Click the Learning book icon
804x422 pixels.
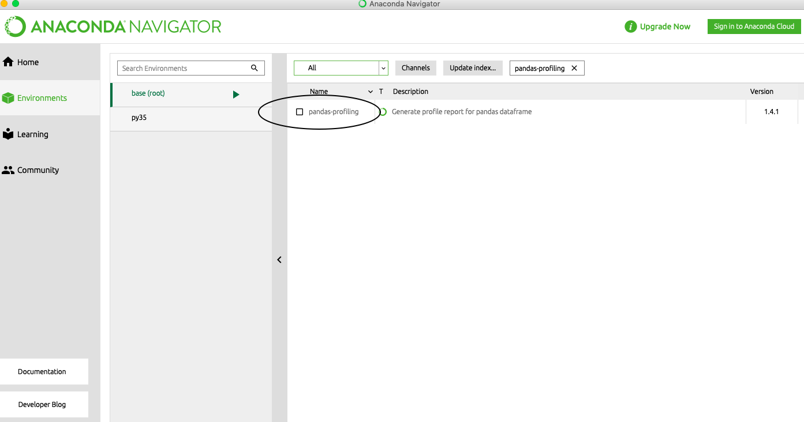[8, 134]
